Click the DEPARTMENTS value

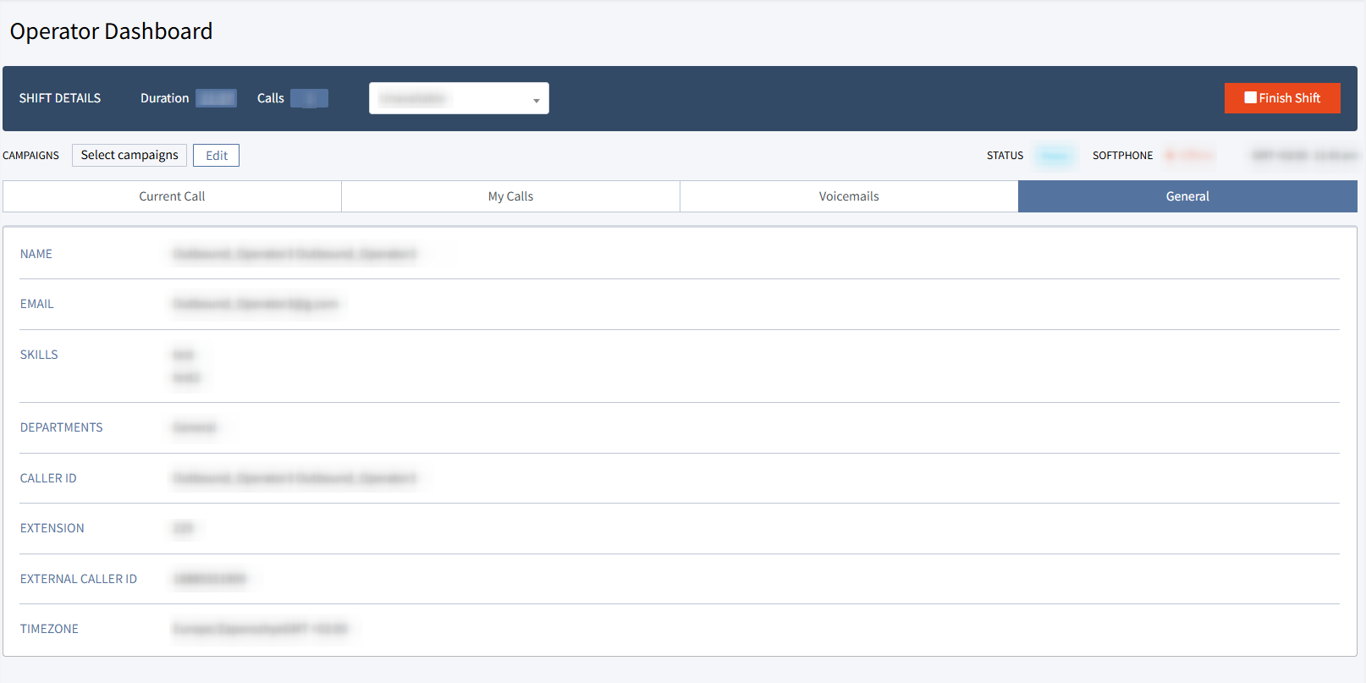(195, 427)
